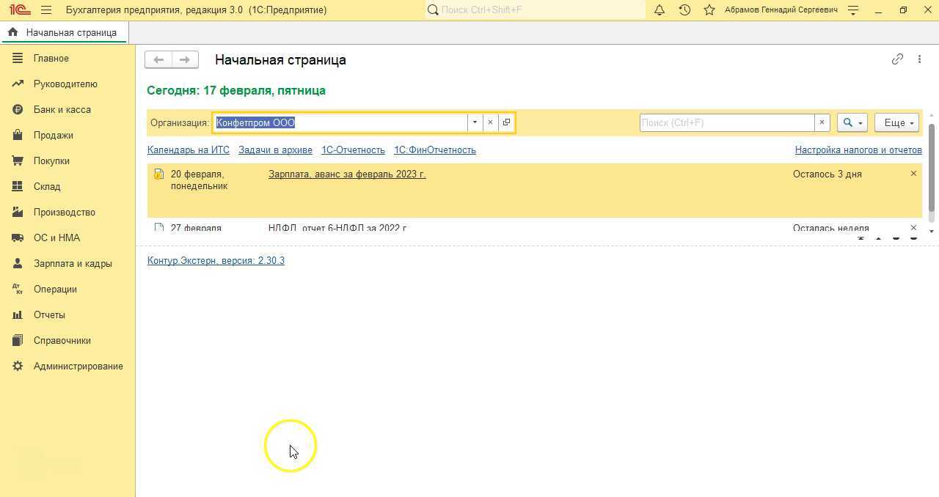Open the Еще dropdown menu

pyautogui.click(x=896, y=122)
